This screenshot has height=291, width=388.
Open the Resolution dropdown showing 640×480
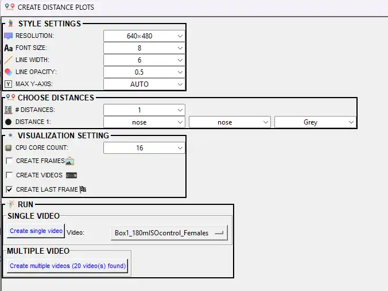pos(144,36)
